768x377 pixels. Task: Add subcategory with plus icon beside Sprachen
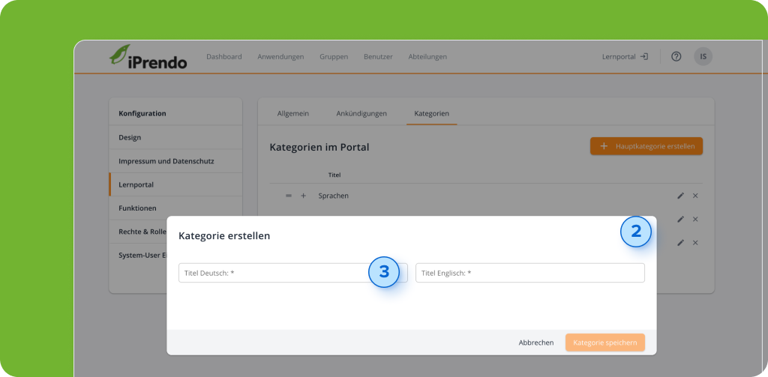(x=304, y=196)
